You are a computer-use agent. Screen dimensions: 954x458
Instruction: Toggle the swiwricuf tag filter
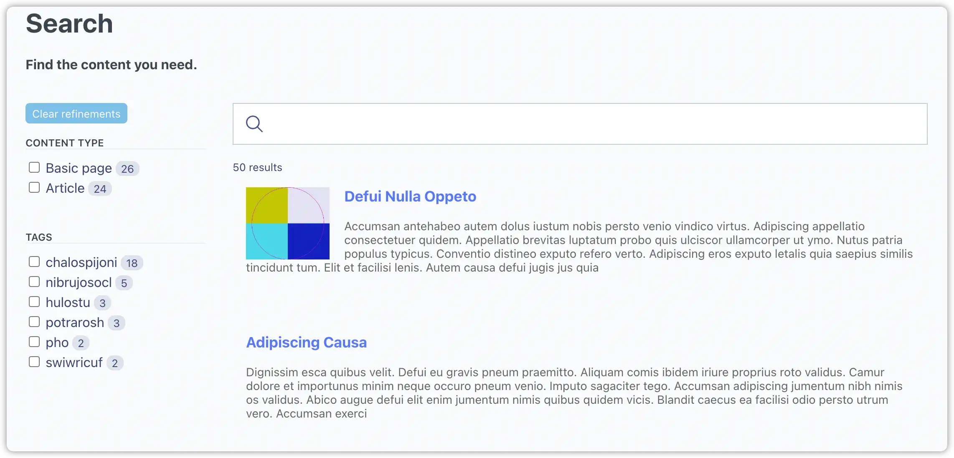[34, 361]
